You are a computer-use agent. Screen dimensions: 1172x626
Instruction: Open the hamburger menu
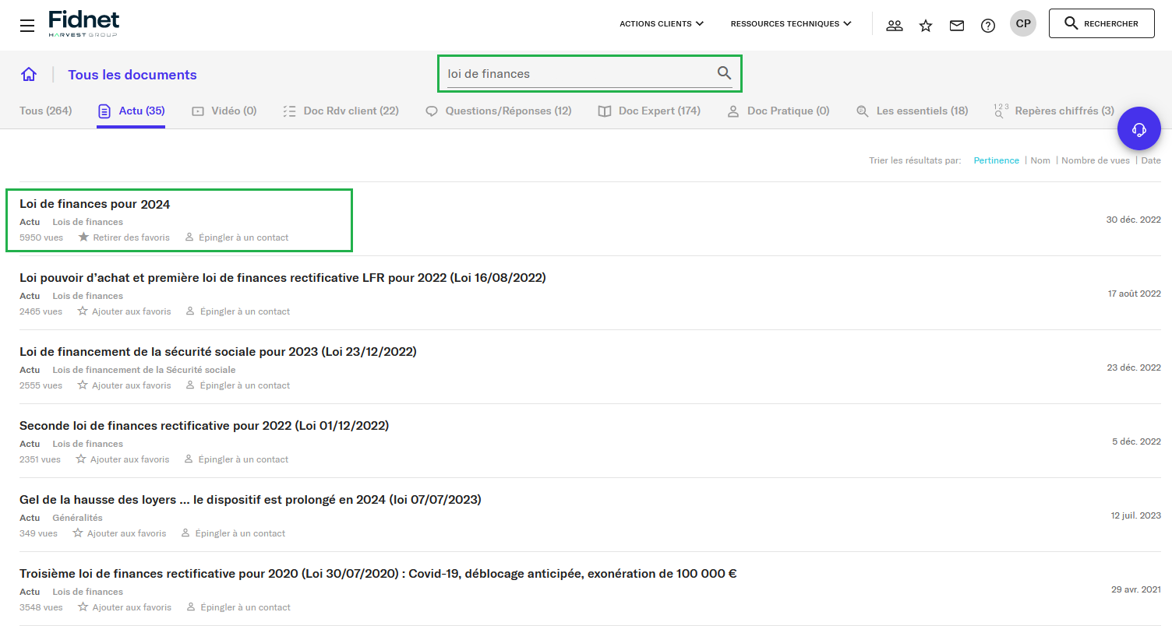point(27,26)
